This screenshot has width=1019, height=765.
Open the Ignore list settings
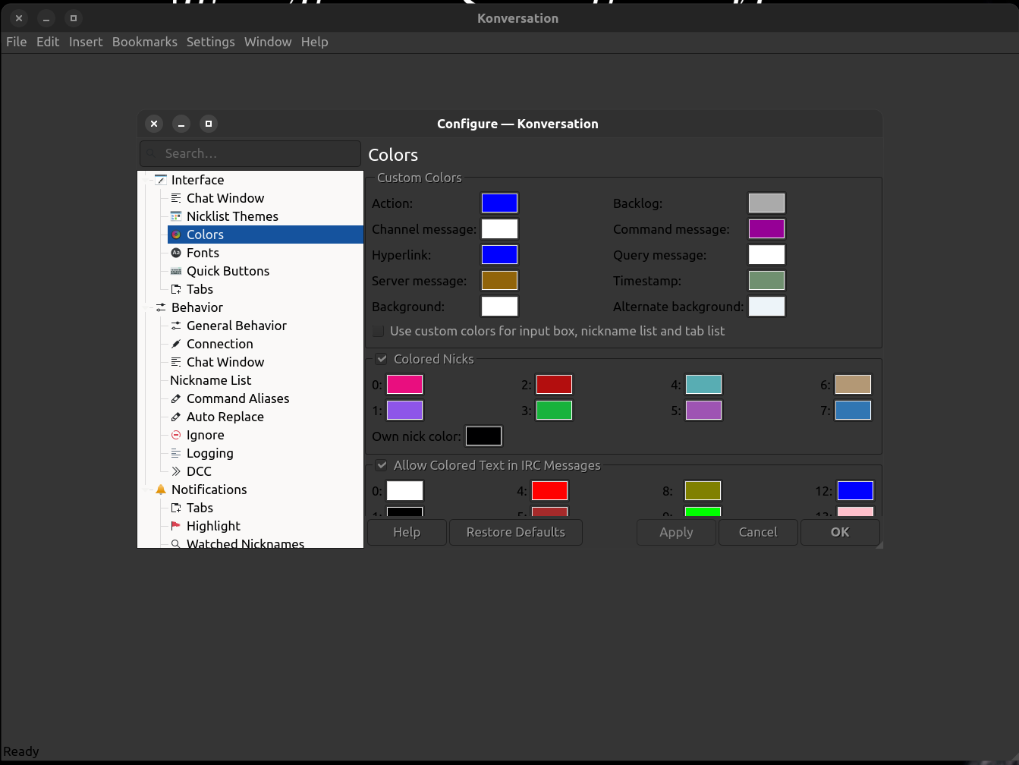click(205, 435)
